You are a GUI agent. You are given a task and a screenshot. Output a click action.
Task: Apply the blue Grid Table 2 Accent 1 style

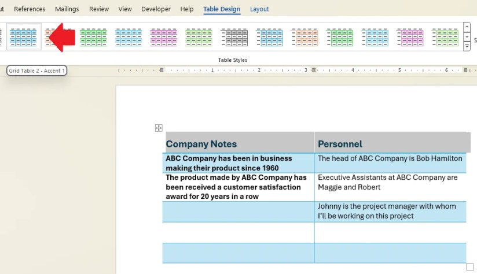[23, 37]
